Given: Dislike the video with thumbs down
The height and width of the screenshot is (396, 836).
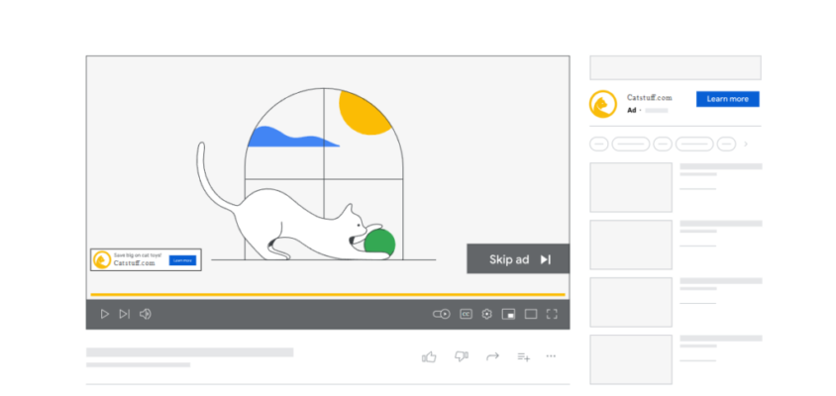Looking at the screenshot, I should (x=461, y=356).
